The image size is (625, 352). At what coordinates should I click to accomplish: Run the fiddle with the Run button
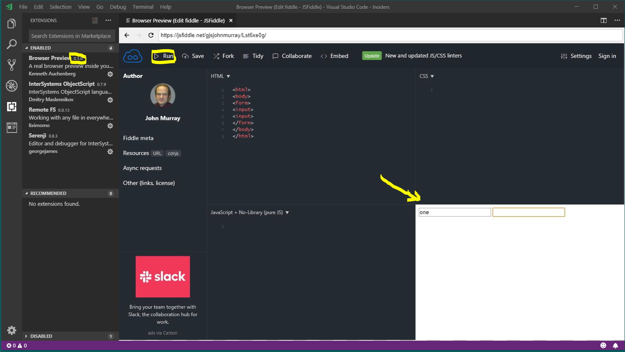[x=164, y=55]
